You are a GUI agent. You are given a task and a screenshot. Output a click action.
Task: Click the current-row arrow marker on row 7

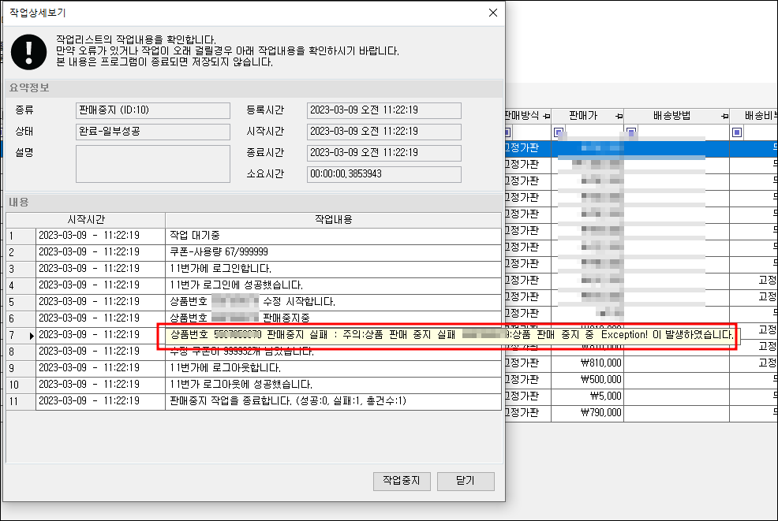32,336
